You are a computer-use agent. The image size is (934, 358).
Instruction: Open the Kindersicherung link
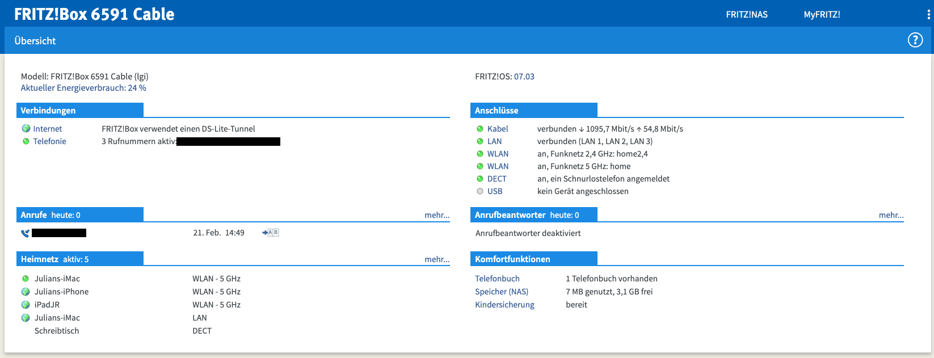point(504,305)
